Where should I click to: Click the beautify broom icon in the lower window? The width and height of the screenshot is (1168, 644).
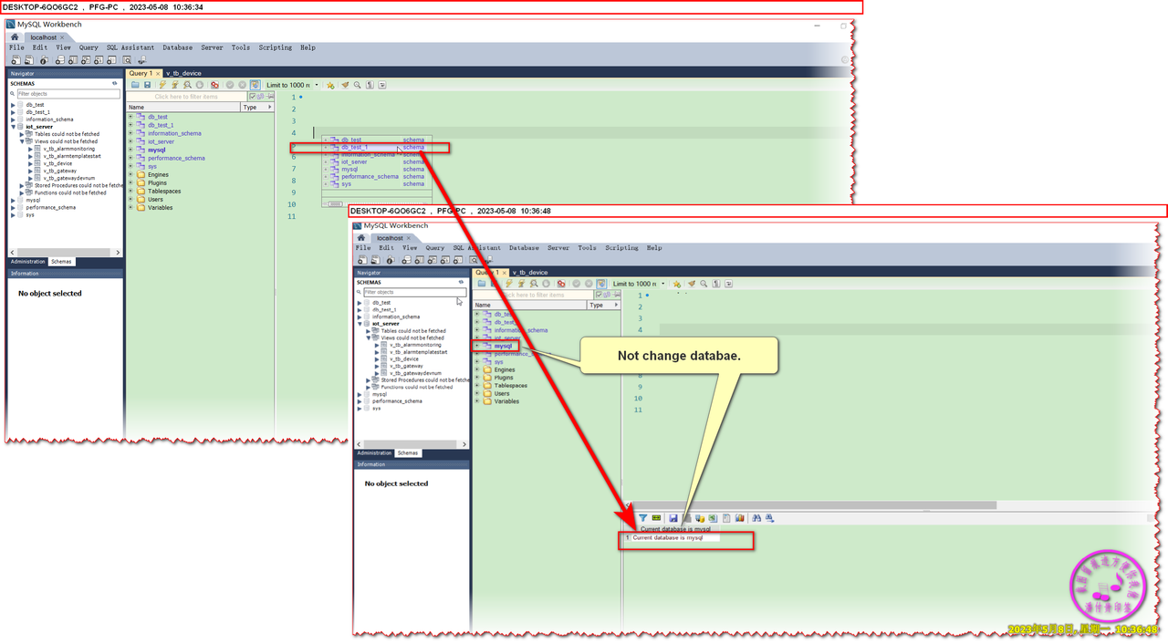pyautogui.click(x=692, y=284)
